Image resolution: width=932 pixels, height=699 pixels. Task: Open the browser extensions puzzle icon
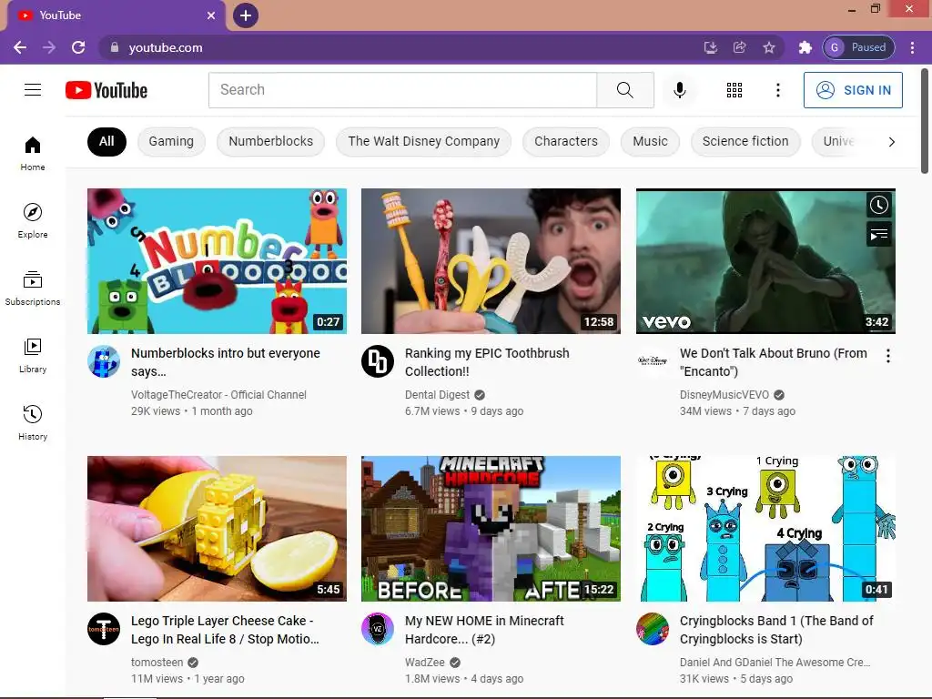coord(805,47)
